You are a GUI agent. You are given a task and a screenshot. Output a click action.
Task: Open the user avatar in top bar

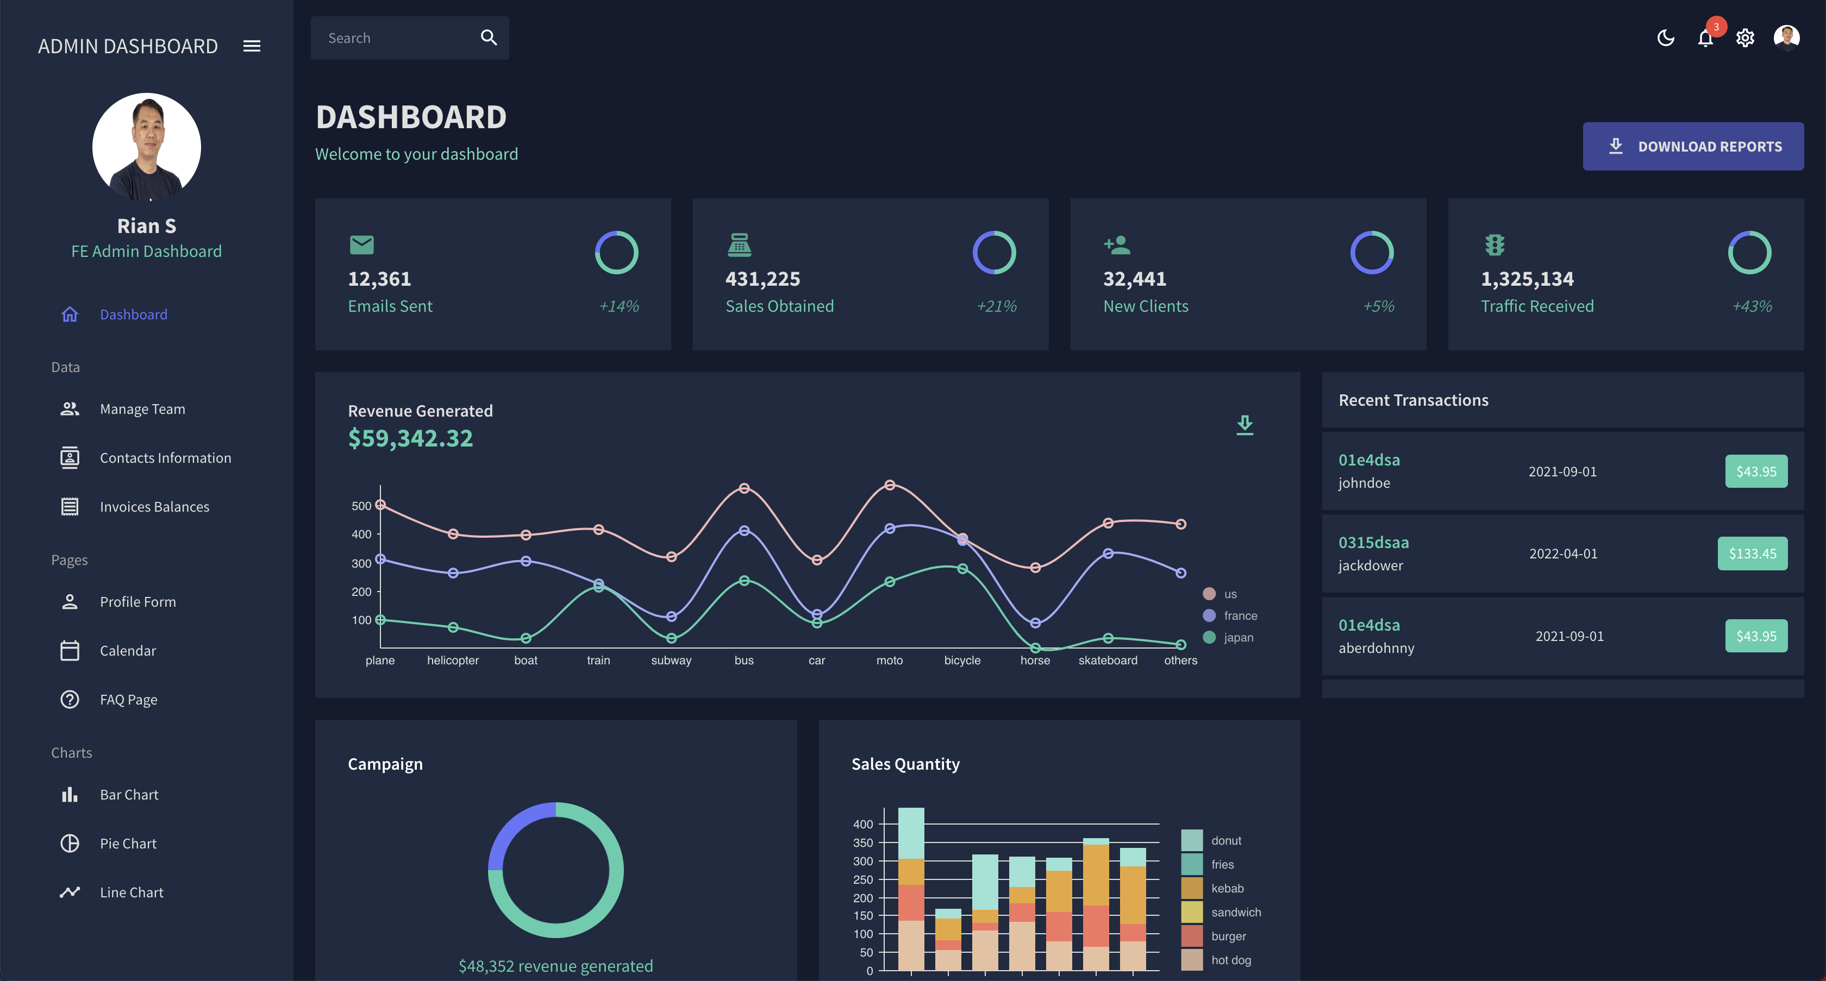1786,37
